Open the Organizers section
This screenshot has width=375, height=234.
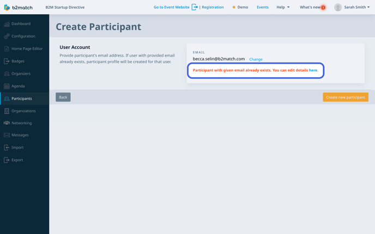pyautogui.click(x=21, y=73)
